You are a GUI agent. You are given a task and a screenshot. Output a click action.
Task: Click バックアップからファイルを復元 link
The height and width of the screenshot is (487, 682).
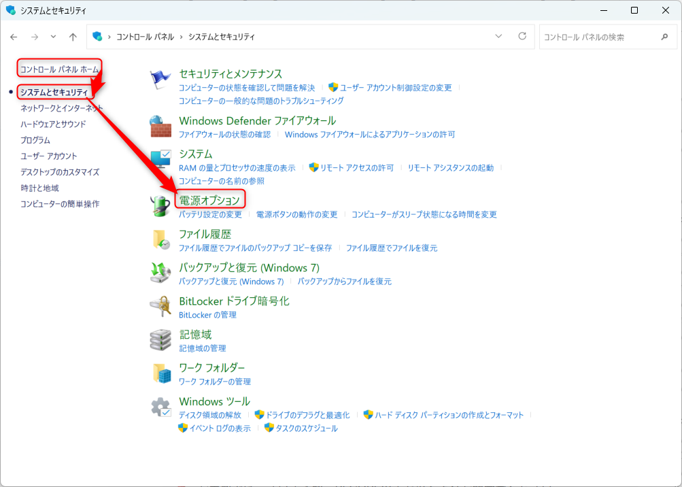pos(345,281)
